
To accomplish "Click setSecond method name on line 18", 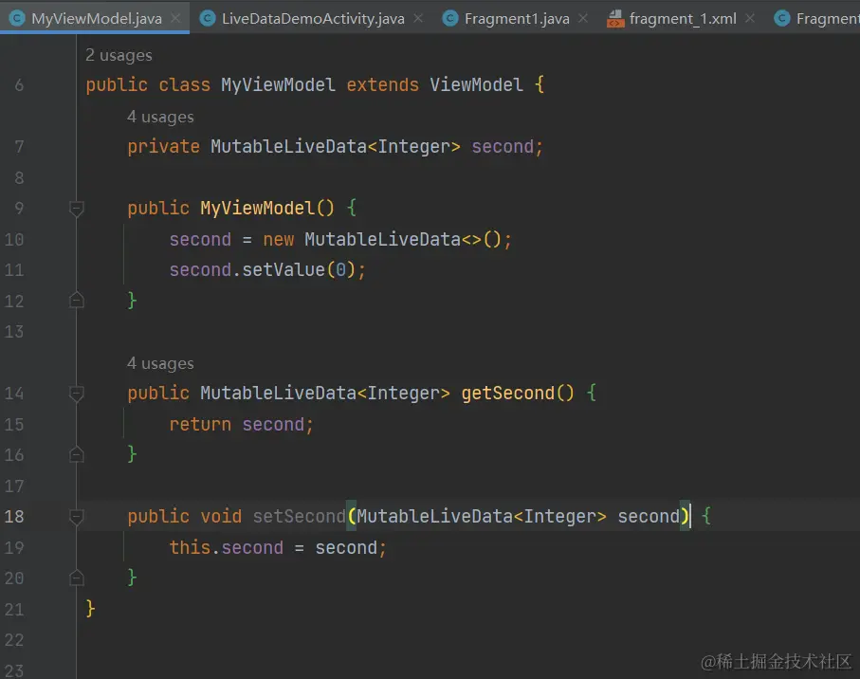I will 299,517.
